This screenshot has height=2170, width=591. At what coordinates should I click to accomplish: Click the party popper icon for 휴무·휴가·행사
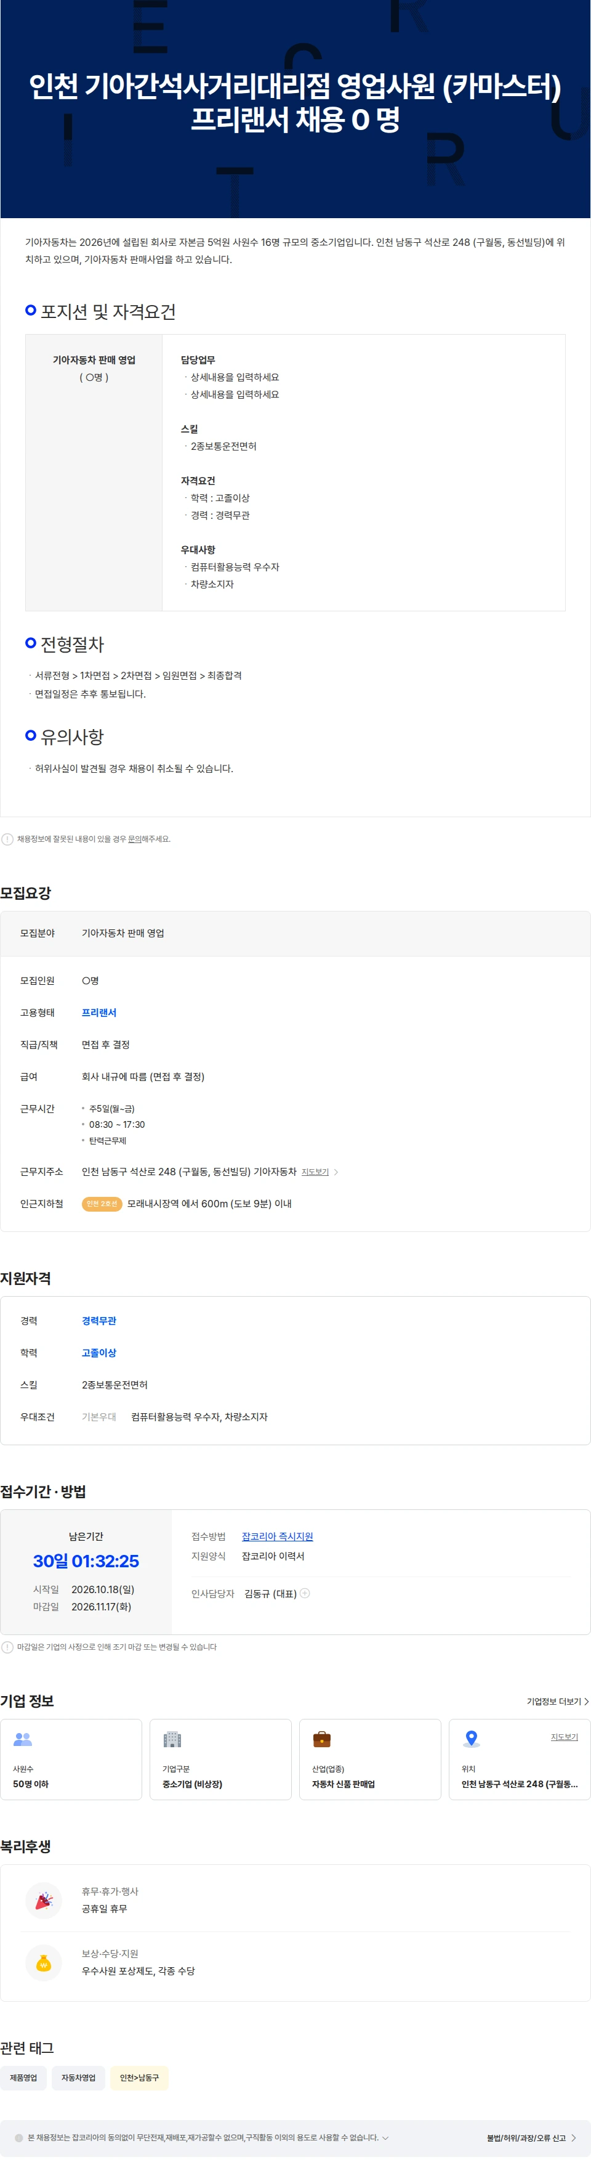pyautogui.click(x=44, y=1899)
